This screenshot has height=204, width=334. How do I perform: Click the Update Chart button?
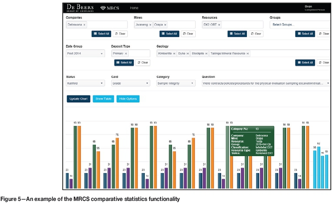pos(78,99)
